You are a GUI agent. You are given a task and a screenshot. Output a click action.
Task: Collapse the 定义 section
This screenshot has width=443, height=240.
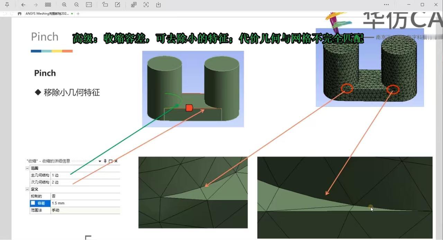click(27, 189)
